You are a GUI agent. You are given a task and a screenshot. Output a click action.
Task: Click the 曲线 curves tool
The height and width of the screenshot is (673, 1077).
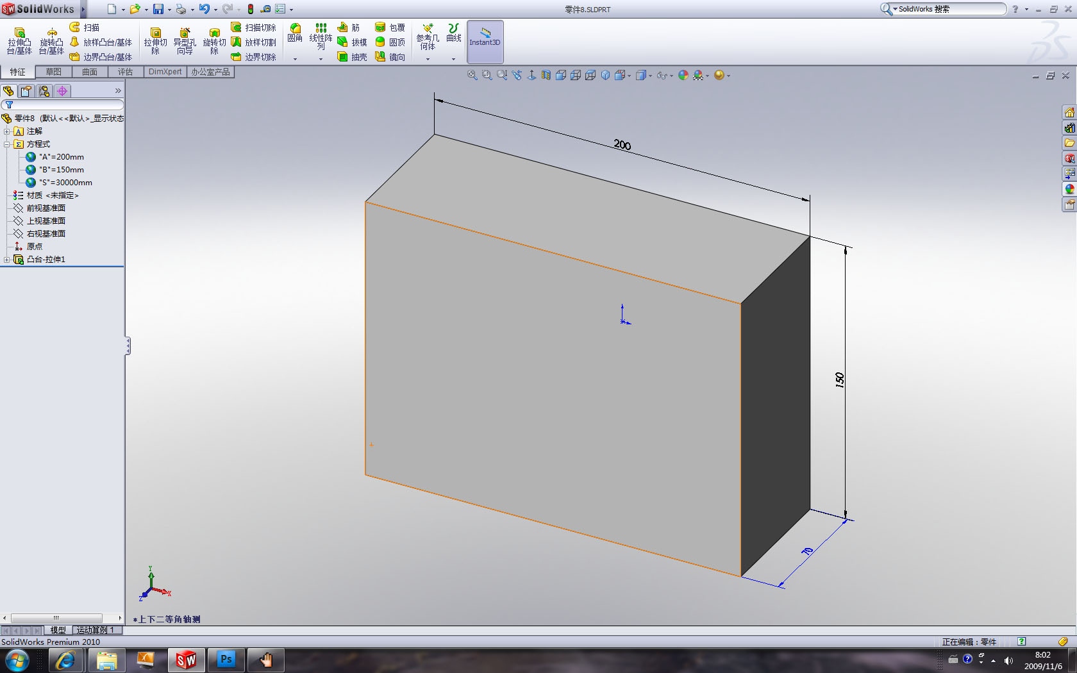tap(454, 33)
